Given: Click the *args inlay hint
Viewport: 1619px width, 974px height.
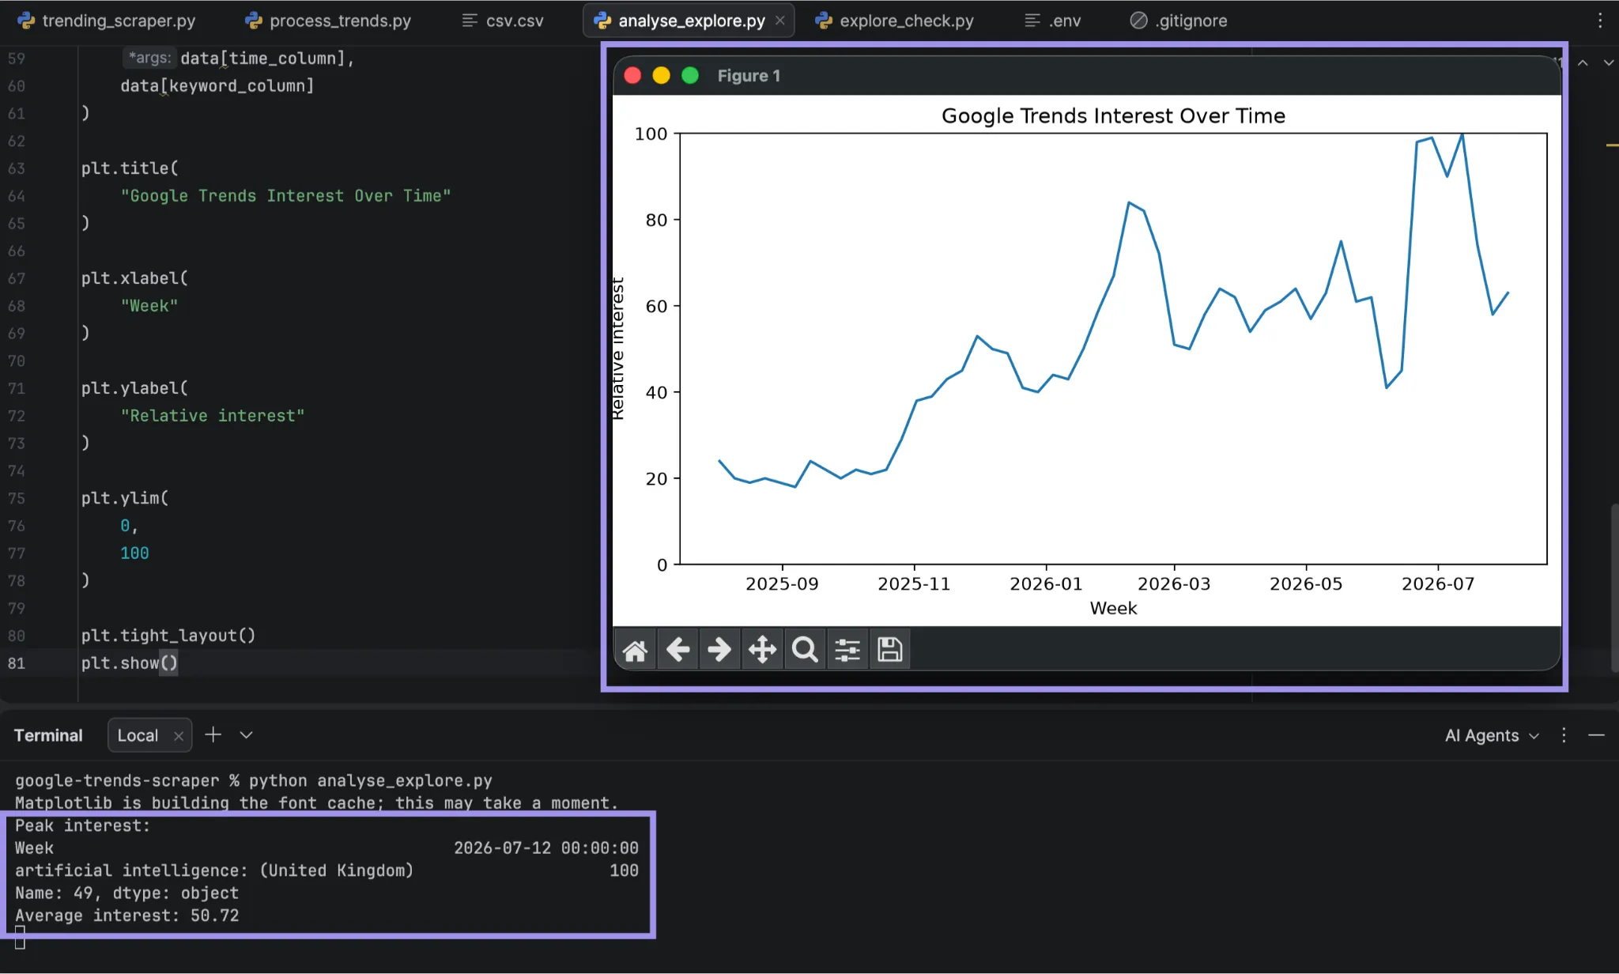Looking at the screenshot, I should pyautogui.click(x=149, y=58).
